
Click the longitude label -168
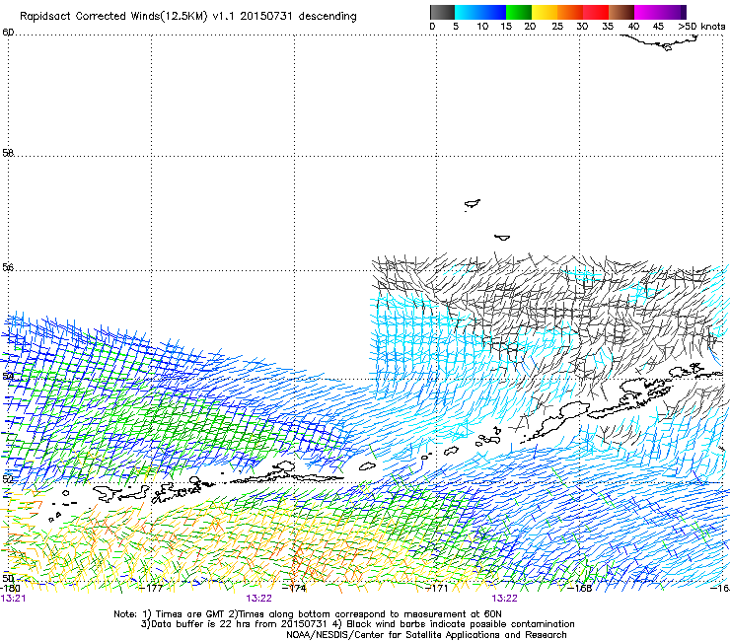580,588
